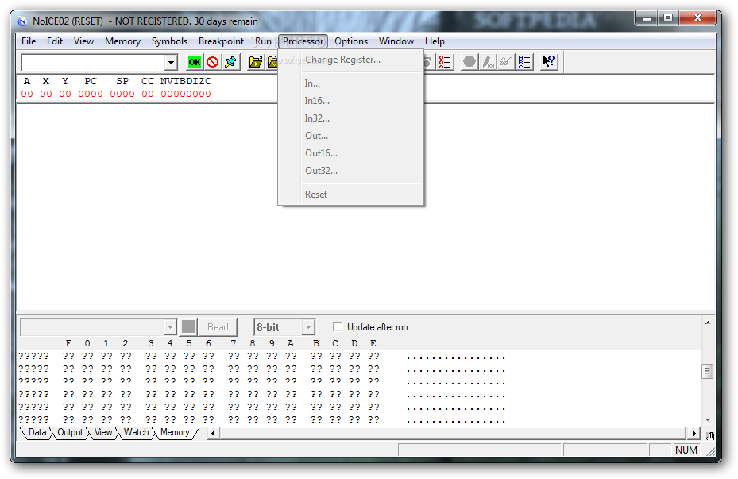Click the green OK toolbar icon
This screenshot has width=738, height=479.
(x=195, y=62)
